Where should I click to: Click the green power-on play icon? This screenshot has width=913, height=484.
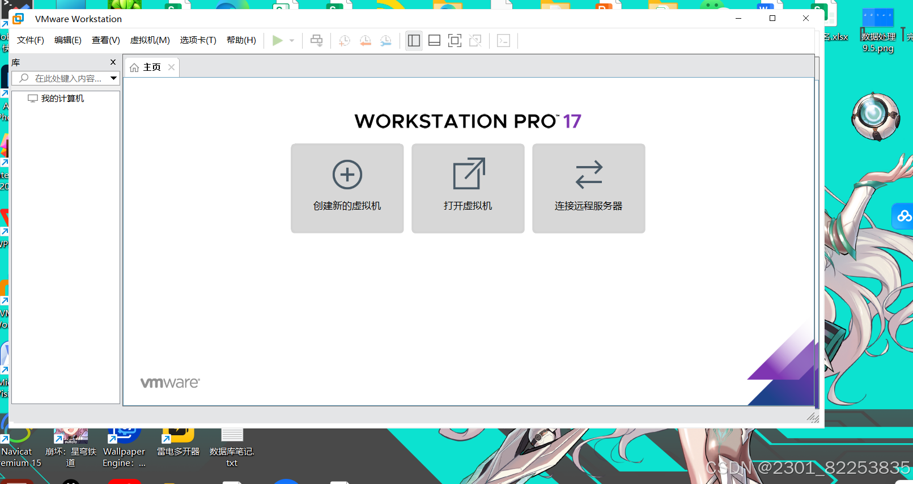click(277, 41)
